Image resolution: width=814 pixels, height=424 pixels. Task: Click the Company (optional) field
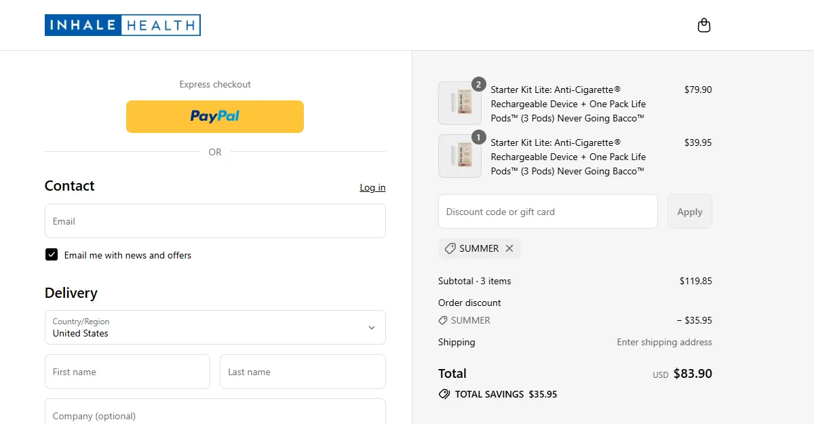[215, 412]
